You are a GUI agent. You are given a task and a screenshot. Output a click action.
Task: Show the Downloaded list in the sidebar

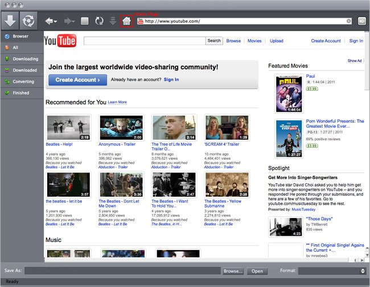[x=22, y=70]
